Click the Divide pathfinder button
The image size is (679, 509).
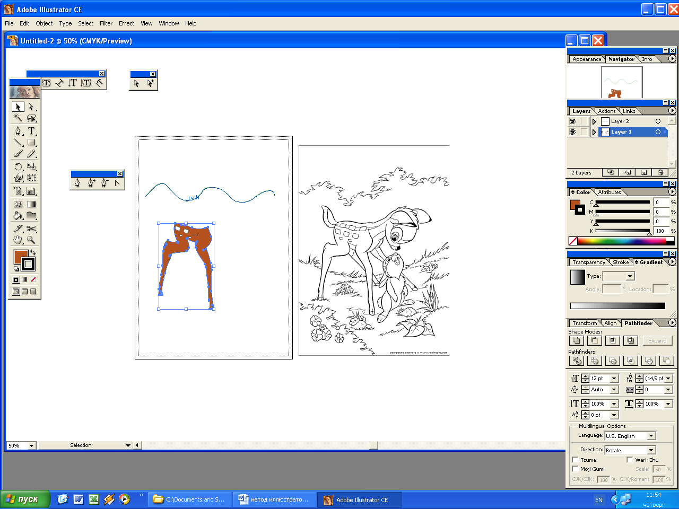tap(577, 361)
